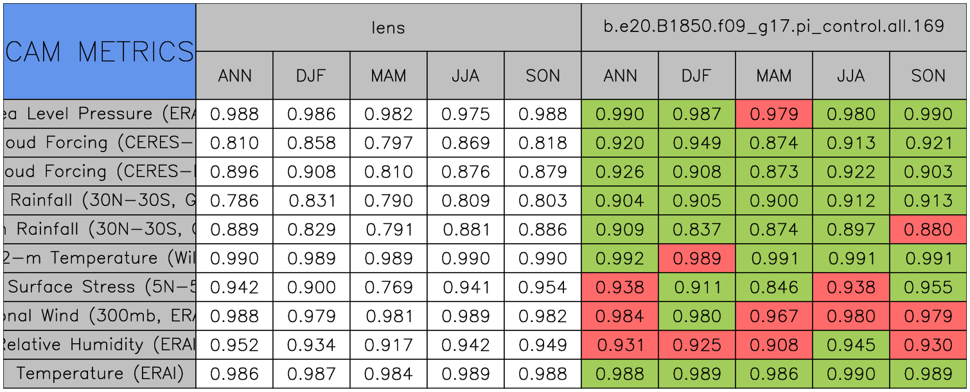Select the 2-m Temperature row label
The height and width of the screenshot is (392, 970).
point(100,258)
